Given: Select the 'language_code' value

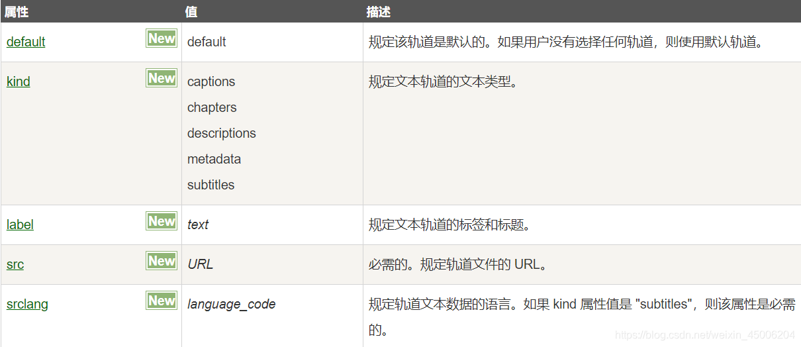Looking at the screenshot, I should coord(232,304).
